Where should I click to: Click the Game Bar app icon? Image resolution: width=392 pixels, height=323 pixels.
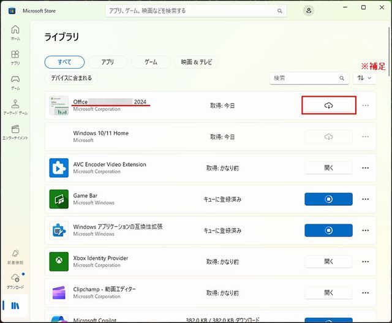tap(59, 199)
